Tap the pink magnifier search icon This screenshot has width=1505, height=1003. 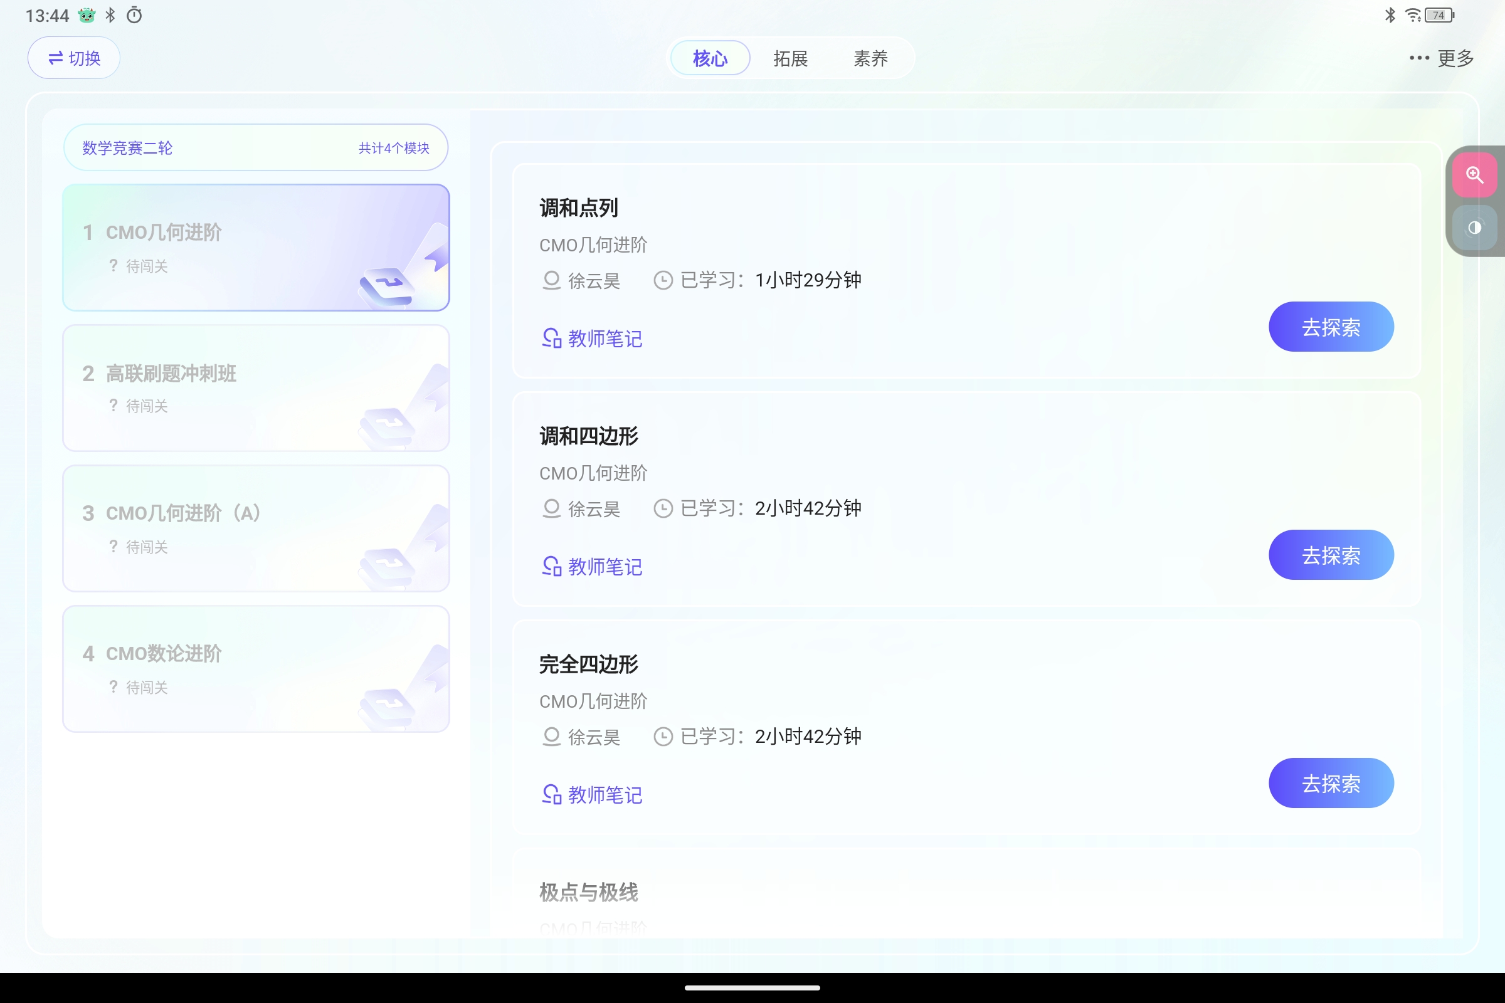[1474, 175]
